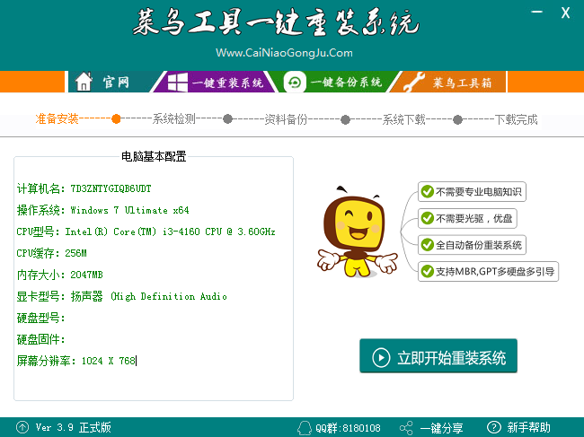Image resolution: width=584 pixels, height=437 pixels.
Task: Click the checkmark beside 不需要专业电脑知识
Action: tap(426, 191)
